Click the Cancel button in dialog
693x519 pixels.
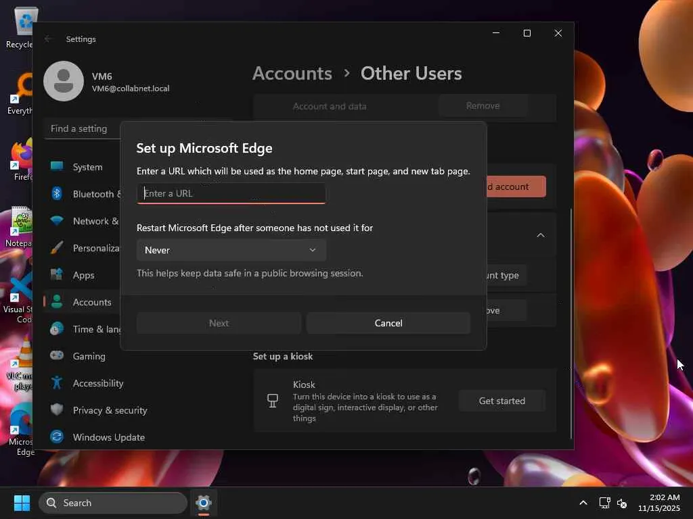pos(388,323)
